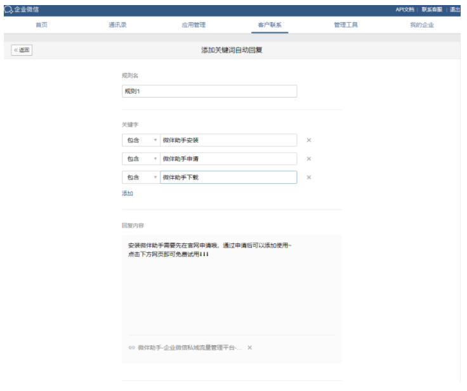This screenshot has width=467, height=391.
Task: Click the 联系客服 link
Action: coord(432,8)
